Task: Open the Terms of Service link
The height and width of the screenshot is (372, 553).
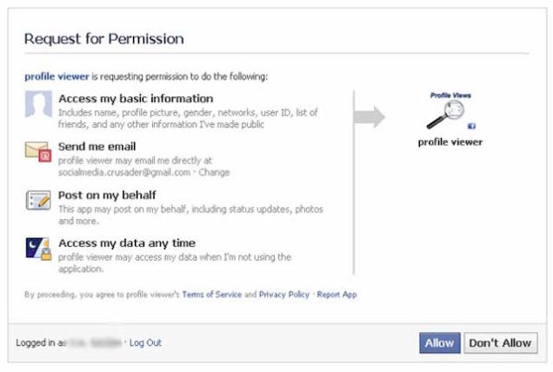Action: point(212,295)
